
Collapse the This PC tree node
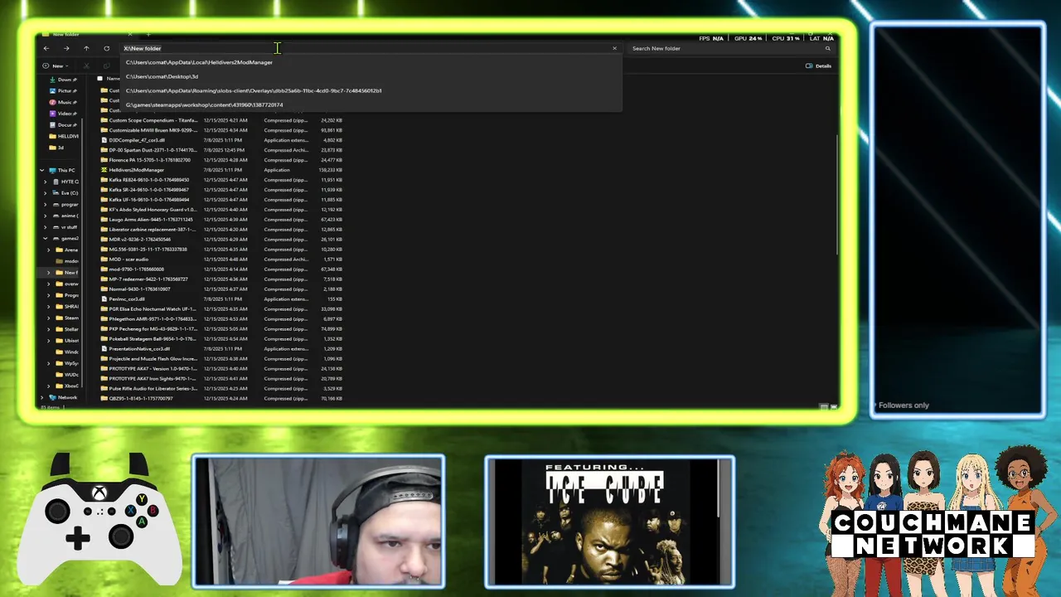pos(42,170)
